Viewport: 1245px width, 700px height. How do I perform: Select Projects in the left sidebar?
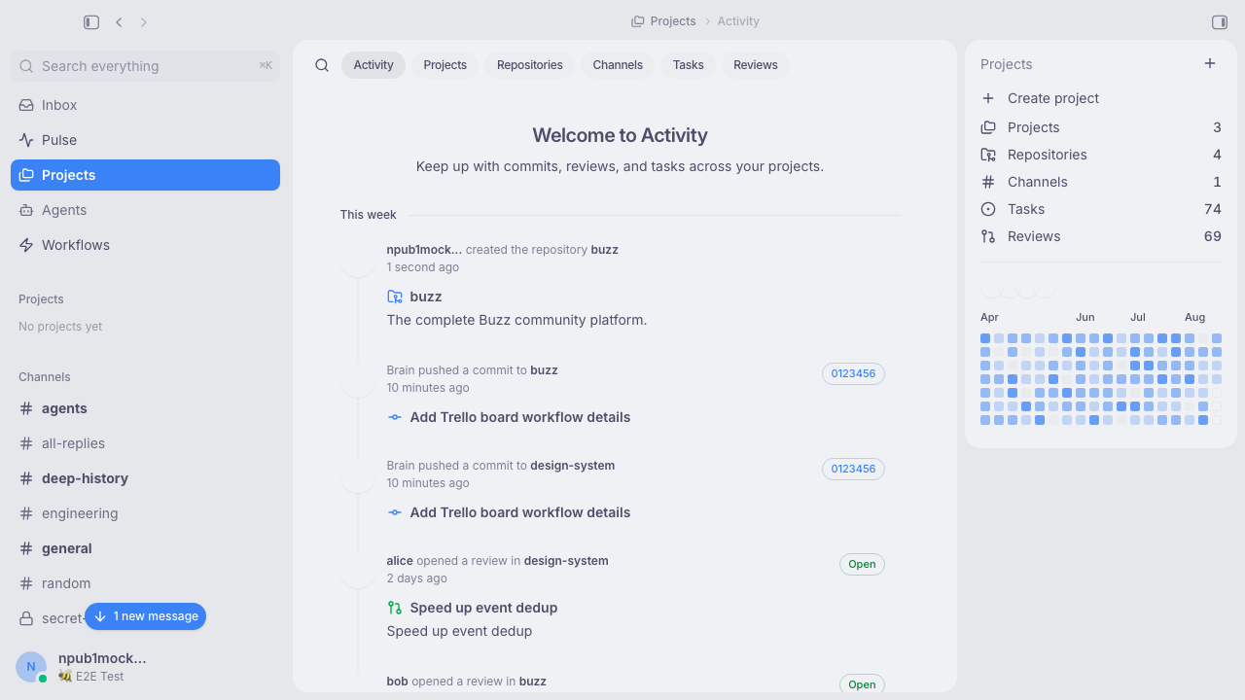point(145,175)
